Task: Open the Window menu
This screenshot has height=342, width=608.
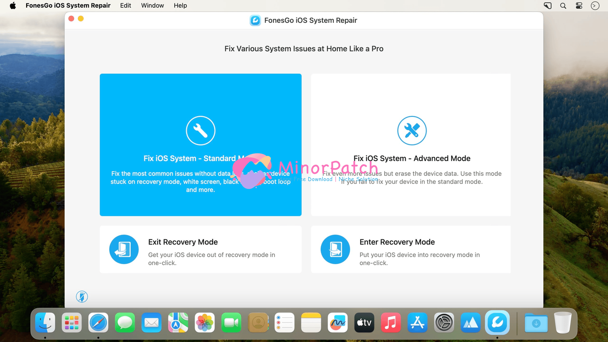Action: [152, 6]
